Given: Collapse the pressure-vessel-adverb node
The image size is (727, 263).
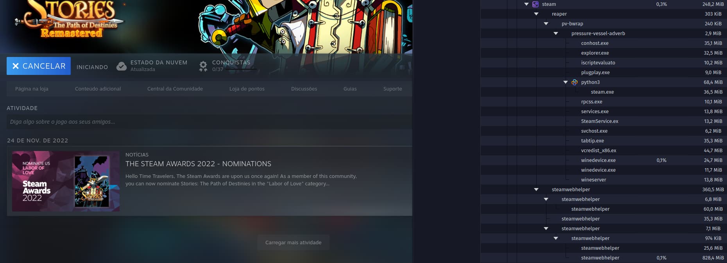Looking at the screenshot, I should tap(556, 34).
